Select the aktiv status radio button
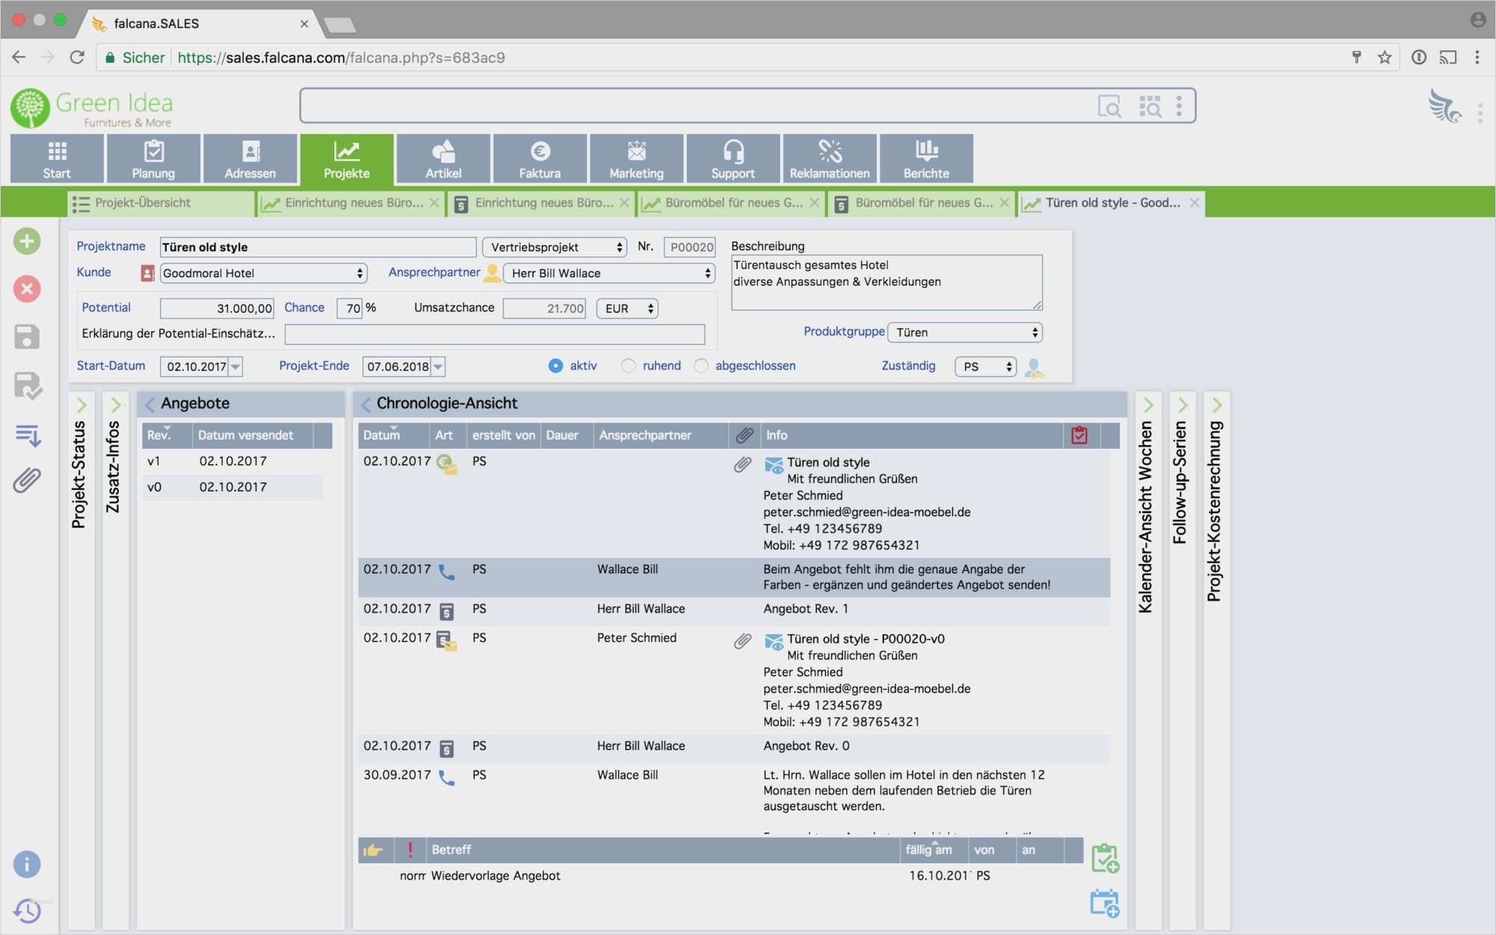Viewport: 1496px width, 935px height. click(556, 366)
